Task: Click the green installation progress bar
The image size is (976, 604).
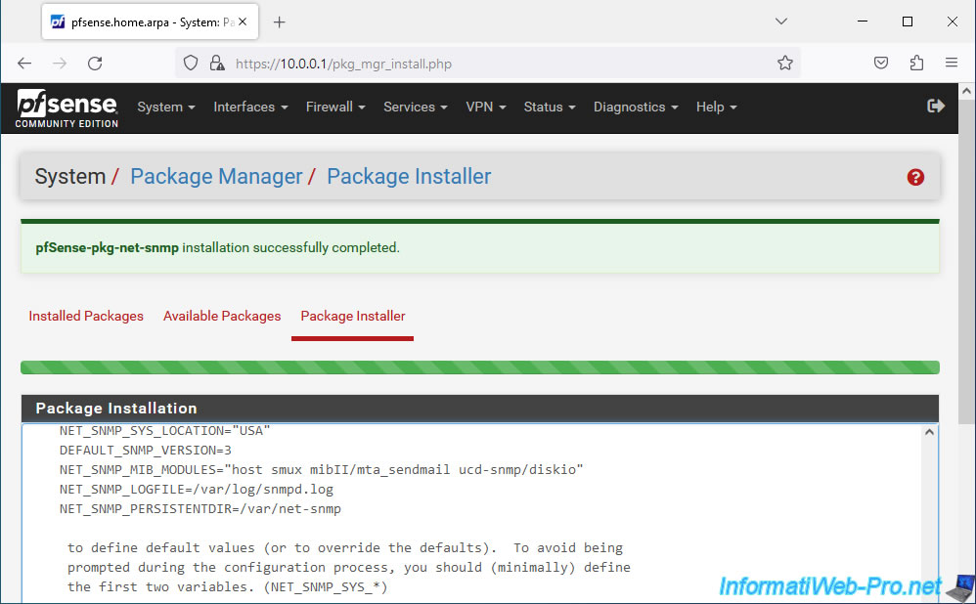Action: pos(480,367)
